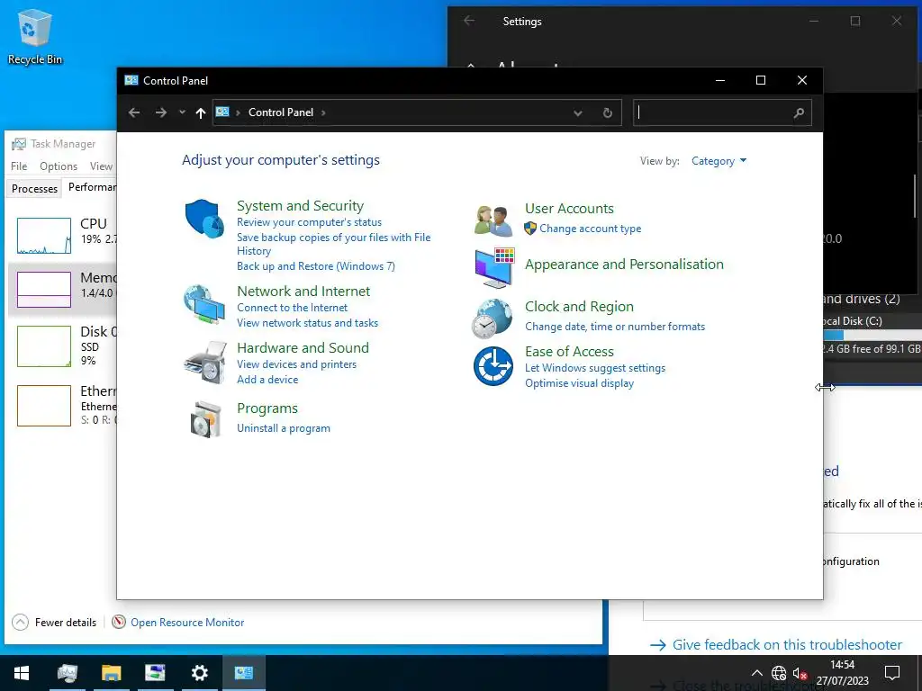Open View menu in Task Manager
Screen dimensions: 922x691
(x=101, y=166)
